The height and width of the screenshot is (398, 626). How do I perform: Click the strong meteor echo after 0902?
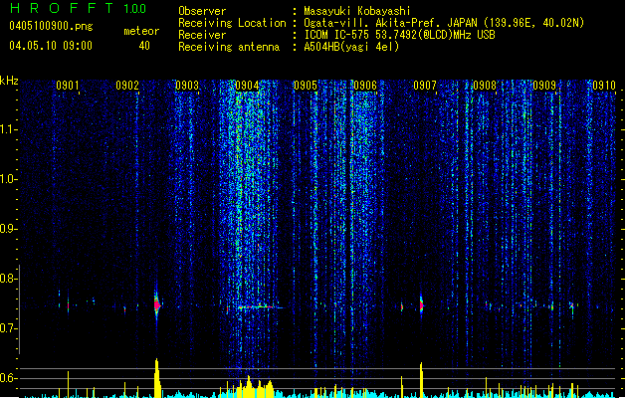coord(157,305)
